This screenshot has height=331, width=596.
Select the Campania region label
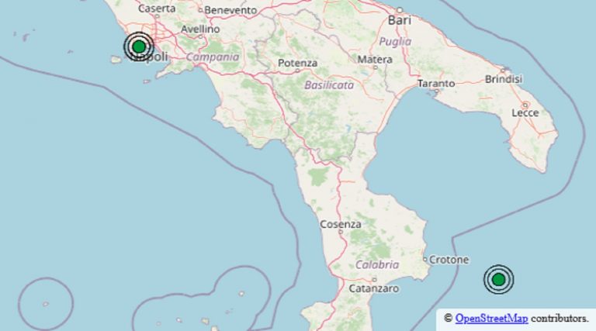pyautogui.click(x=213, y=57)
